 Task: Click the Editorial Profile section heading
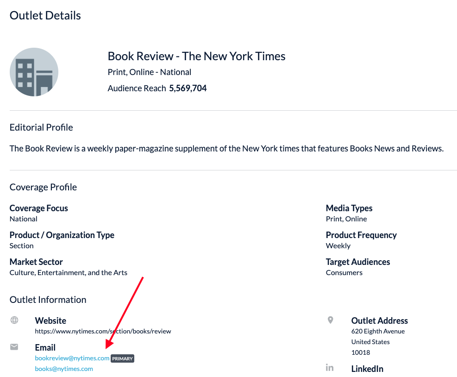(x=41, y=127)
